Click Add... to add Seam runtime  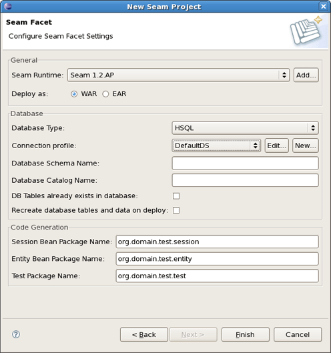pos(306,75)
